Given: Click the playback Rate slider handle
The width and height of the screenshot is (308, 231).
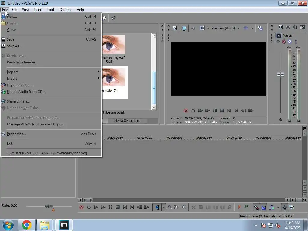Looking at the screenshot, I should [49, 206].
